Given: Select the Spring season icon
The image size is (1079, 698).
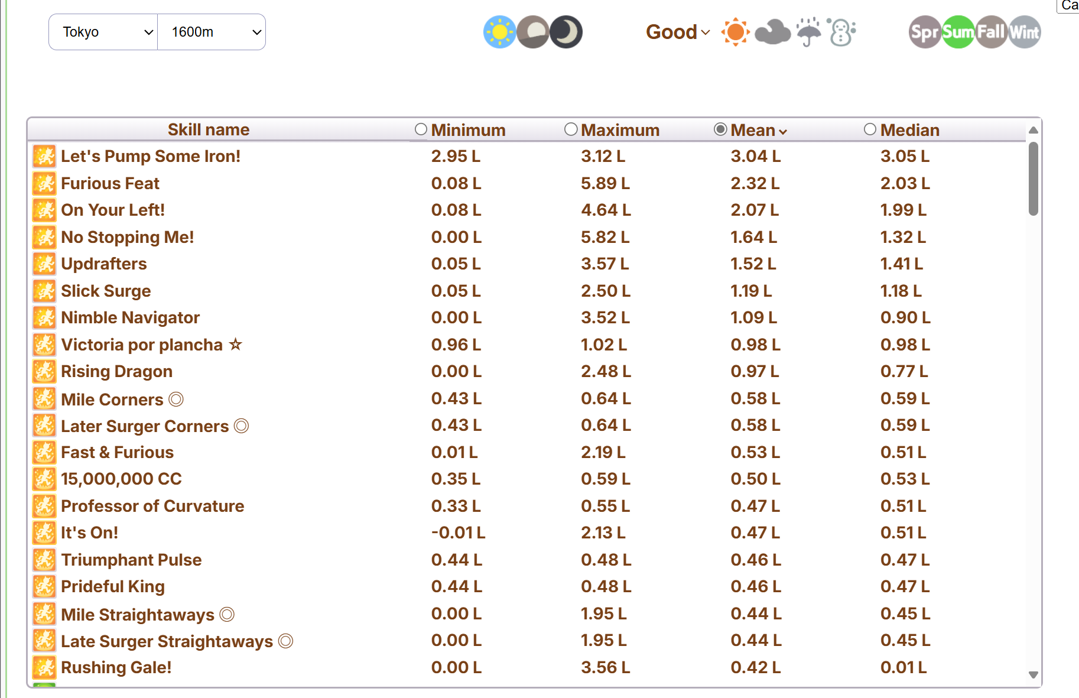Looking at the screenshot, I should (x=925, y=32).
